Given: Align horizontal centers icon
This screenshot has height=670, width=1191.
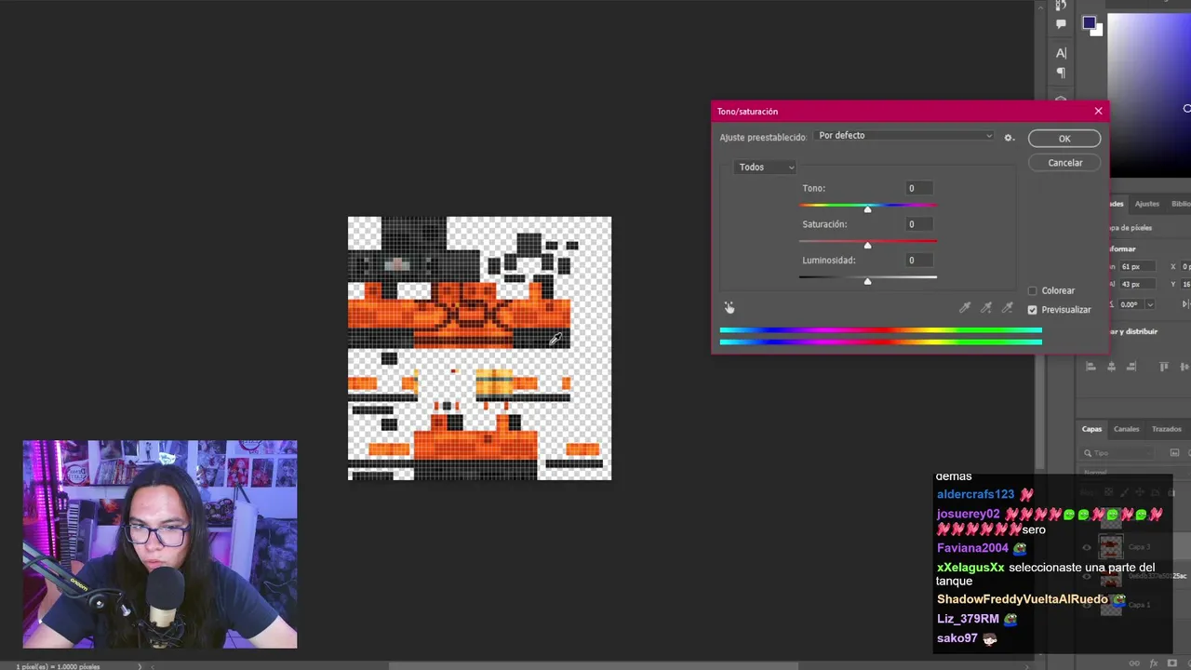Looking at the screenshot, I should click(x=1113, y=367).
